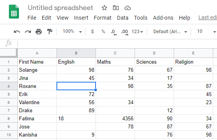217x140 pixels.
Task: Click the Undo arrow icon
Action: coord(17,32)
